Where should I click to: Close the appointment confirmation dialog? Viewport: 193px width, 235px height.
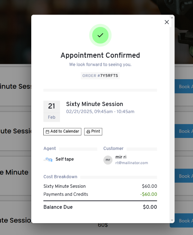pyautogui.click(x=167, y=22)
